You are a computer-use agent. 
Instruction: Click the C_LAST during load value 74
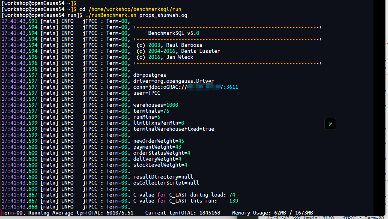point(232,195)
